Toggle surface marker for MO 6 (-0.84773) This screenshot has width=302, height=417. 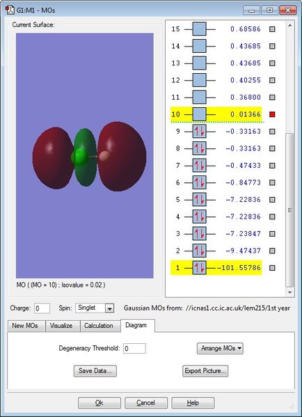tap(272, 182)
